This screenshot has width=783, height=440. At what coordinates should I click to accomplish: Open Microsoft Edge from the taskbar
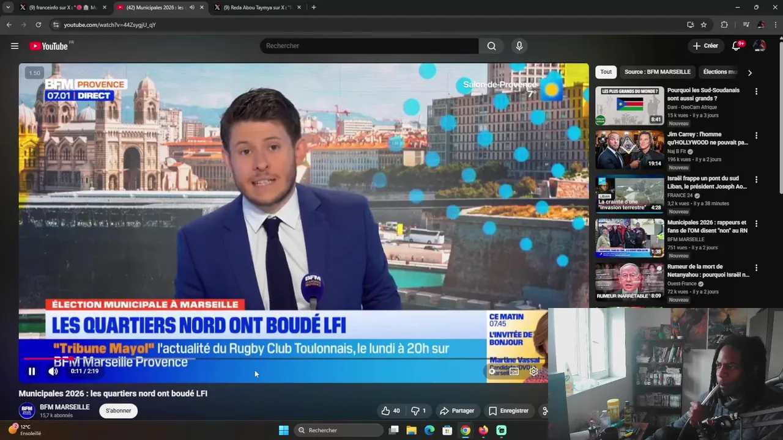click(x=429, y=430)
